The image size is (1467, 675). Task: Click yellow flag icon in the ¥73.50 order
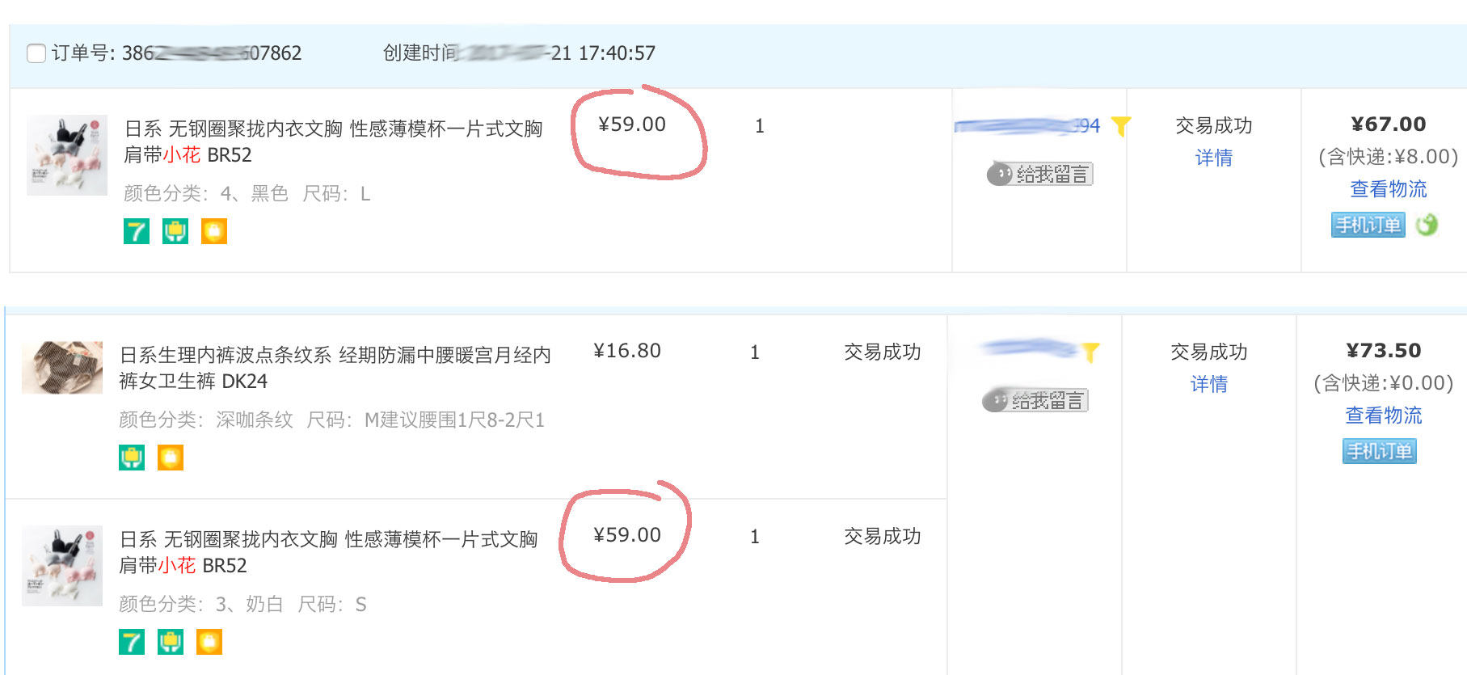tap(1090, 352)
